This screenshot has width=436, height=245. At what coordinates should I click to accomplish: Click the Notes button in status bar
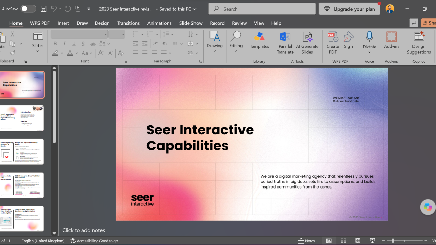307,241
